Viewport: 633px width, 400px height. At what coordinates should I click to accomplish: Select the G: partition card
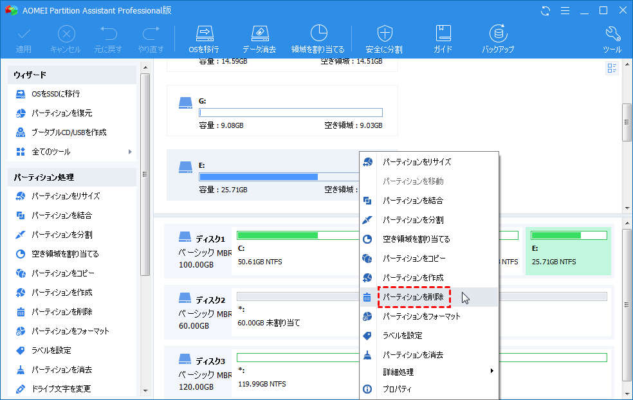tap(282, 111)
